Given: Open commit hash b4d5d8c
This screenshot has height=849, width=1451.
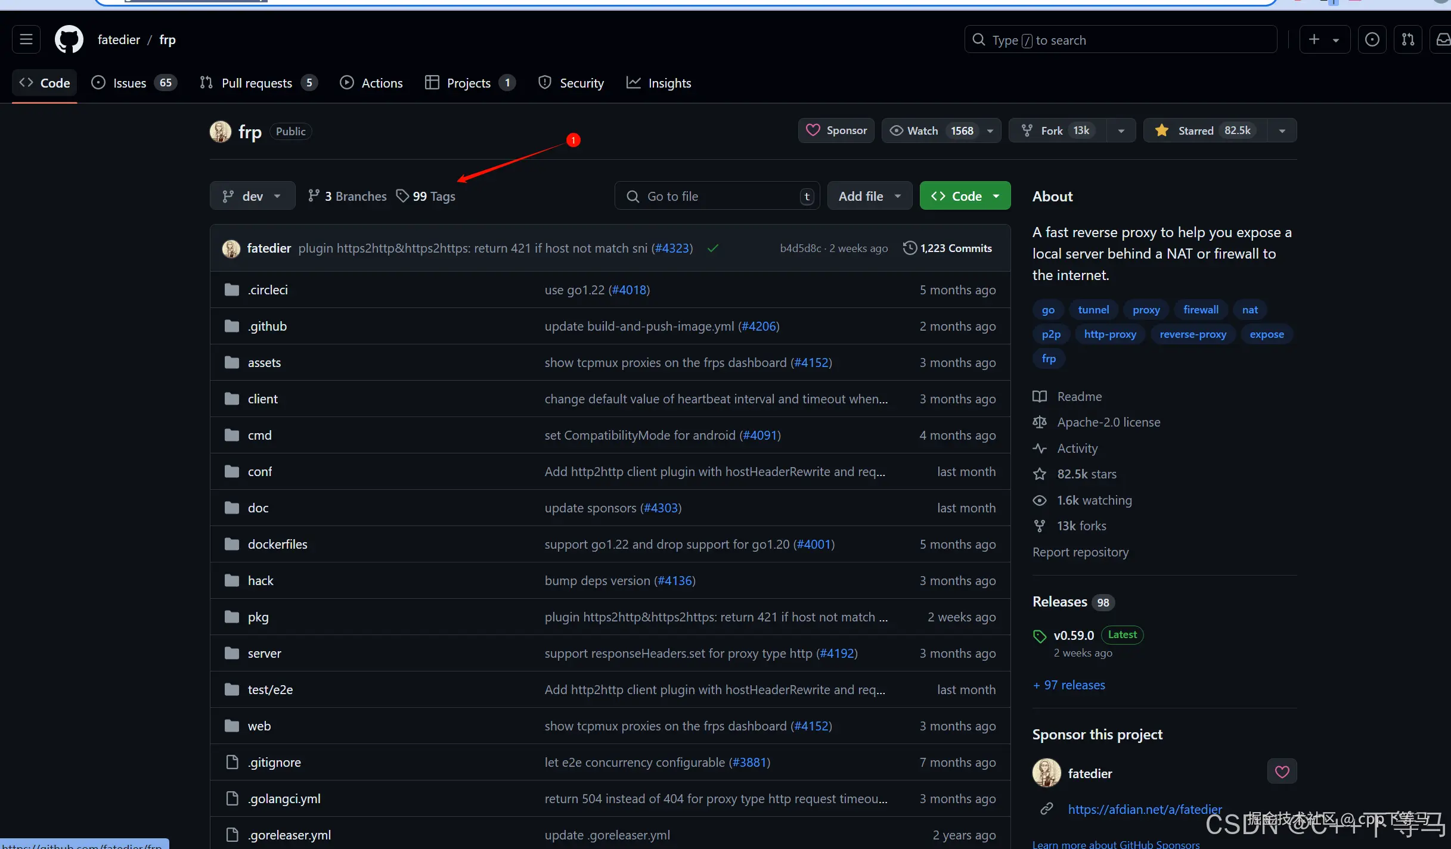Looking at the screenshot, I should coord(800,248).
